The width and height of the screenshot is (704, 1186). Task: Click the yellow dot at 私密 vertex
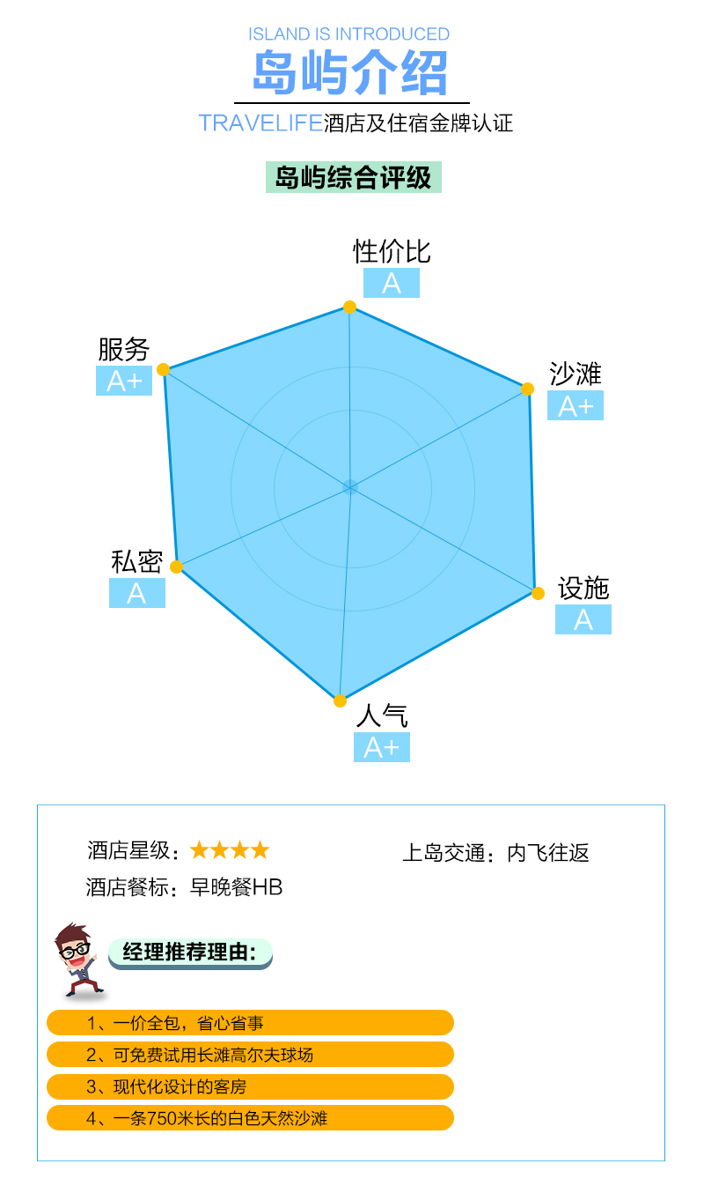coord(176,567)
